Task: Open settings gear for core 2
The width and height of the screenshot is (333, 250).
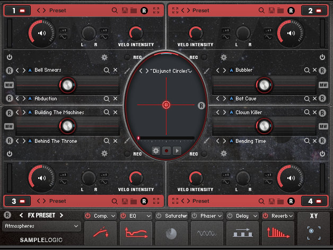Action: coord(224,57)
